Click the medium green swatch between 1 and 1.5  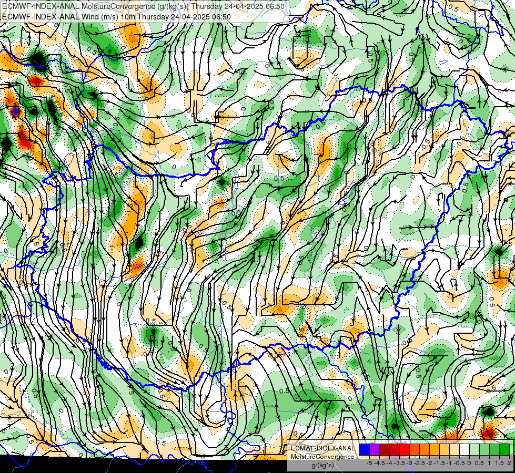tap(494, 449)
